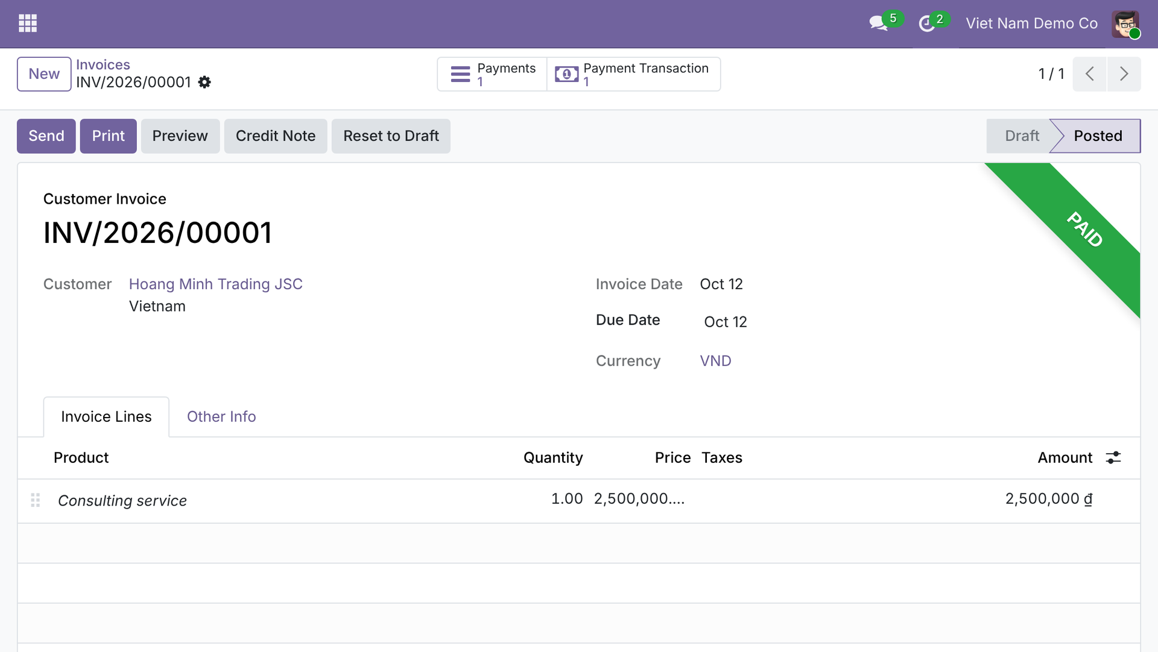Click the Send button

coord(46,136)
